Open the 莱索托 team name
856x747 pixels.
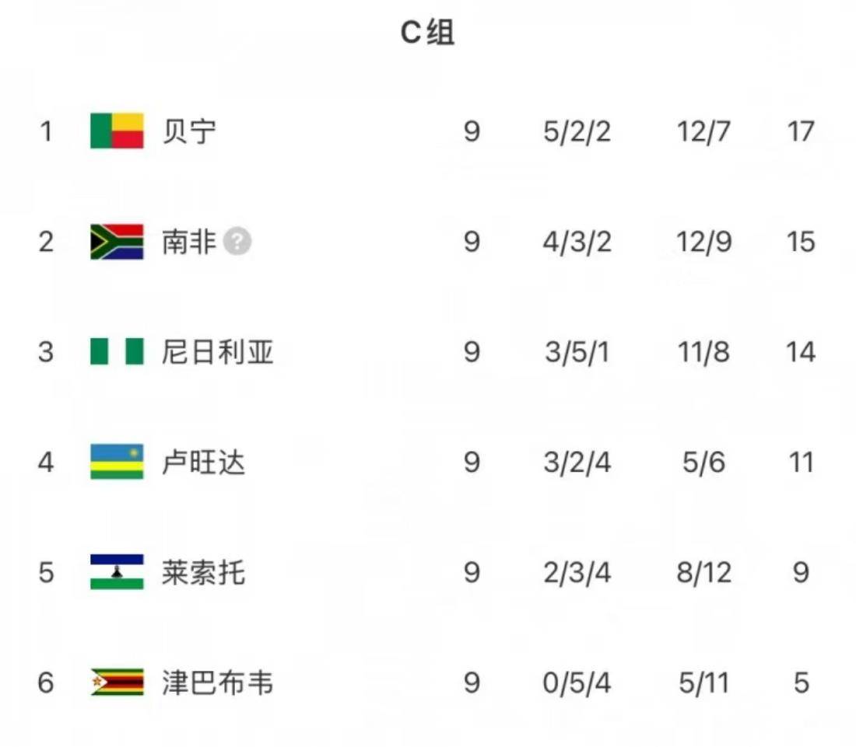(x=203, y=573)
